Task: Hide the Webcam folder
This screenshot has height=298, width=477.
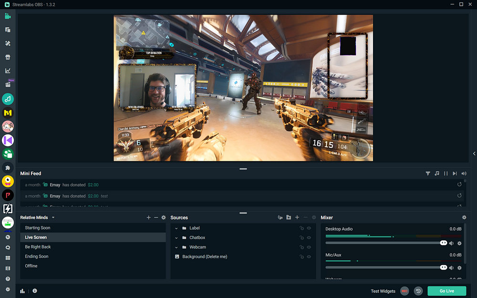Action: click(x=309, y=247)
